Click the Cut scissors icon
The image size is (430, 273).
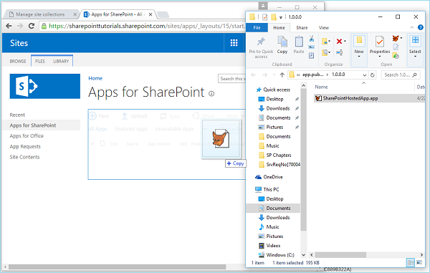(312, 39)
